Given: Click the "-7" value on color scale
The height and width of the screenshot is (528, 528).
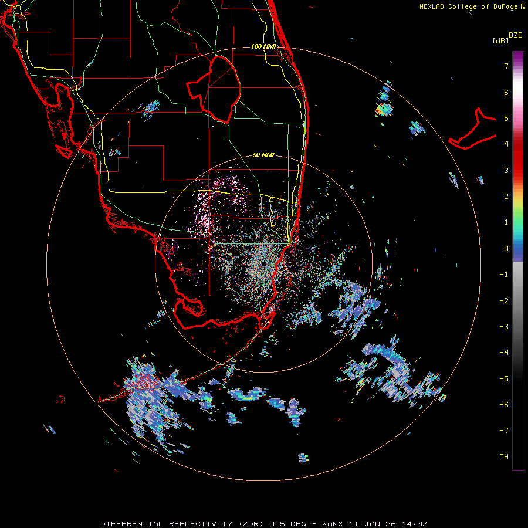Looking at the screenshot, I should [504, 431].
